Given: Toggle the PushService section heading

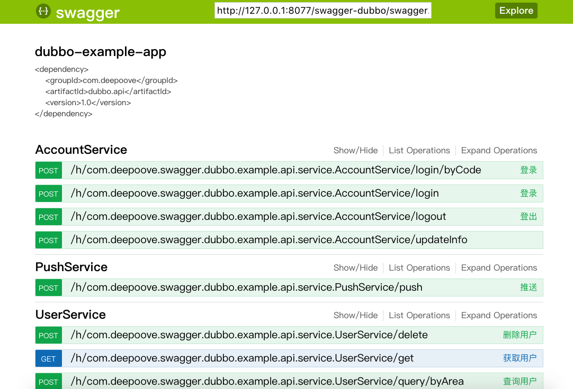Looking at the screenshot, I should click(x=71, y=267).
